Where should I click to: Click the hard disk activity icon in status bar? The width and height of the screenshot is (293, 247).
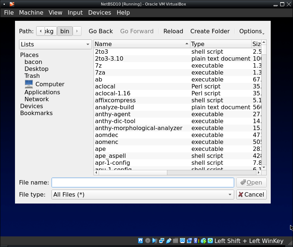(141, 241)
